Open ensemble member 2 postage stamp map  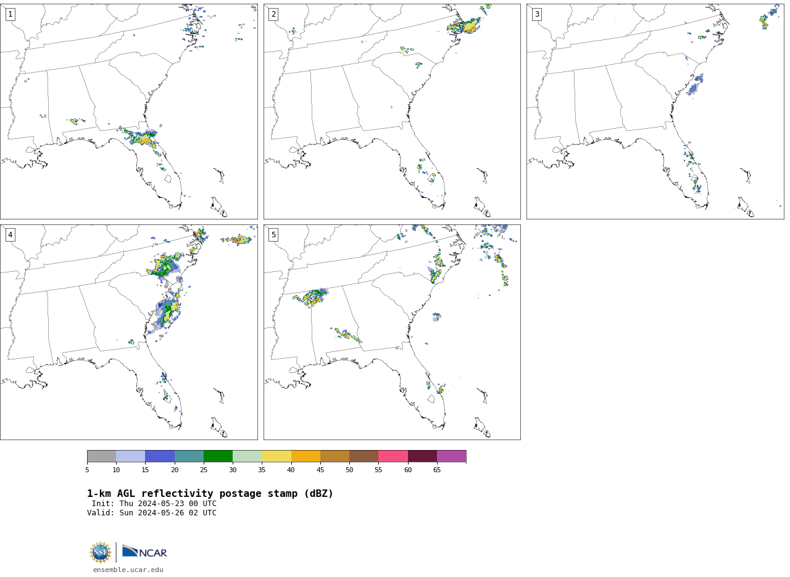[392, 112]
